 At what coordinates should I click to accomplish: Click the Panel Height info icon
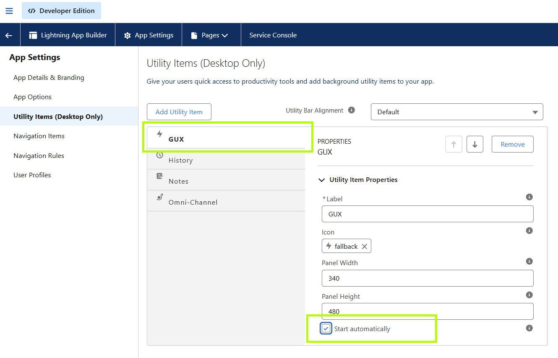(529, 295)
